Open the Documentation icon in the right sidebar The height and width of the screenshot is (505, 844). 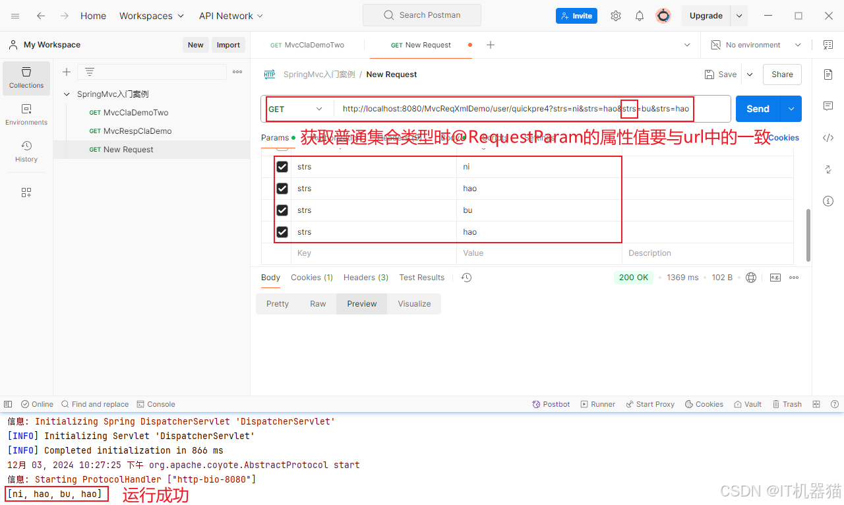pos(828,74)
